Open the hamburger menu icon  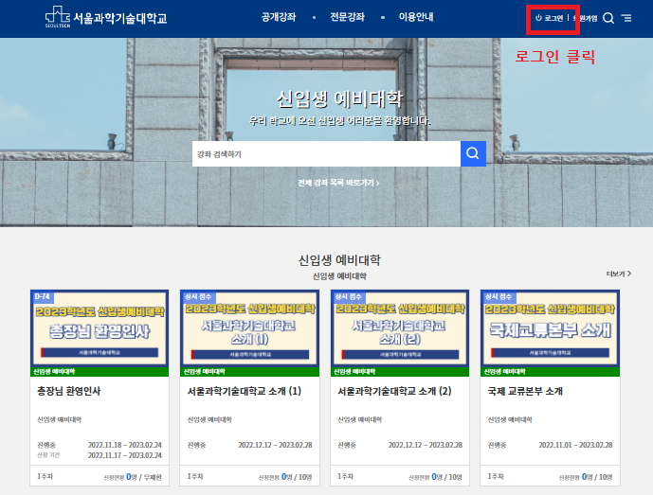(626, 18)
